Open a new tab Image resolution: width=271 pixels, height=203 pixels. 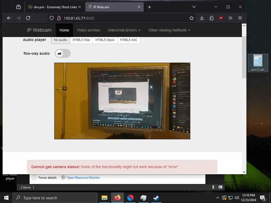click(150, 7)
